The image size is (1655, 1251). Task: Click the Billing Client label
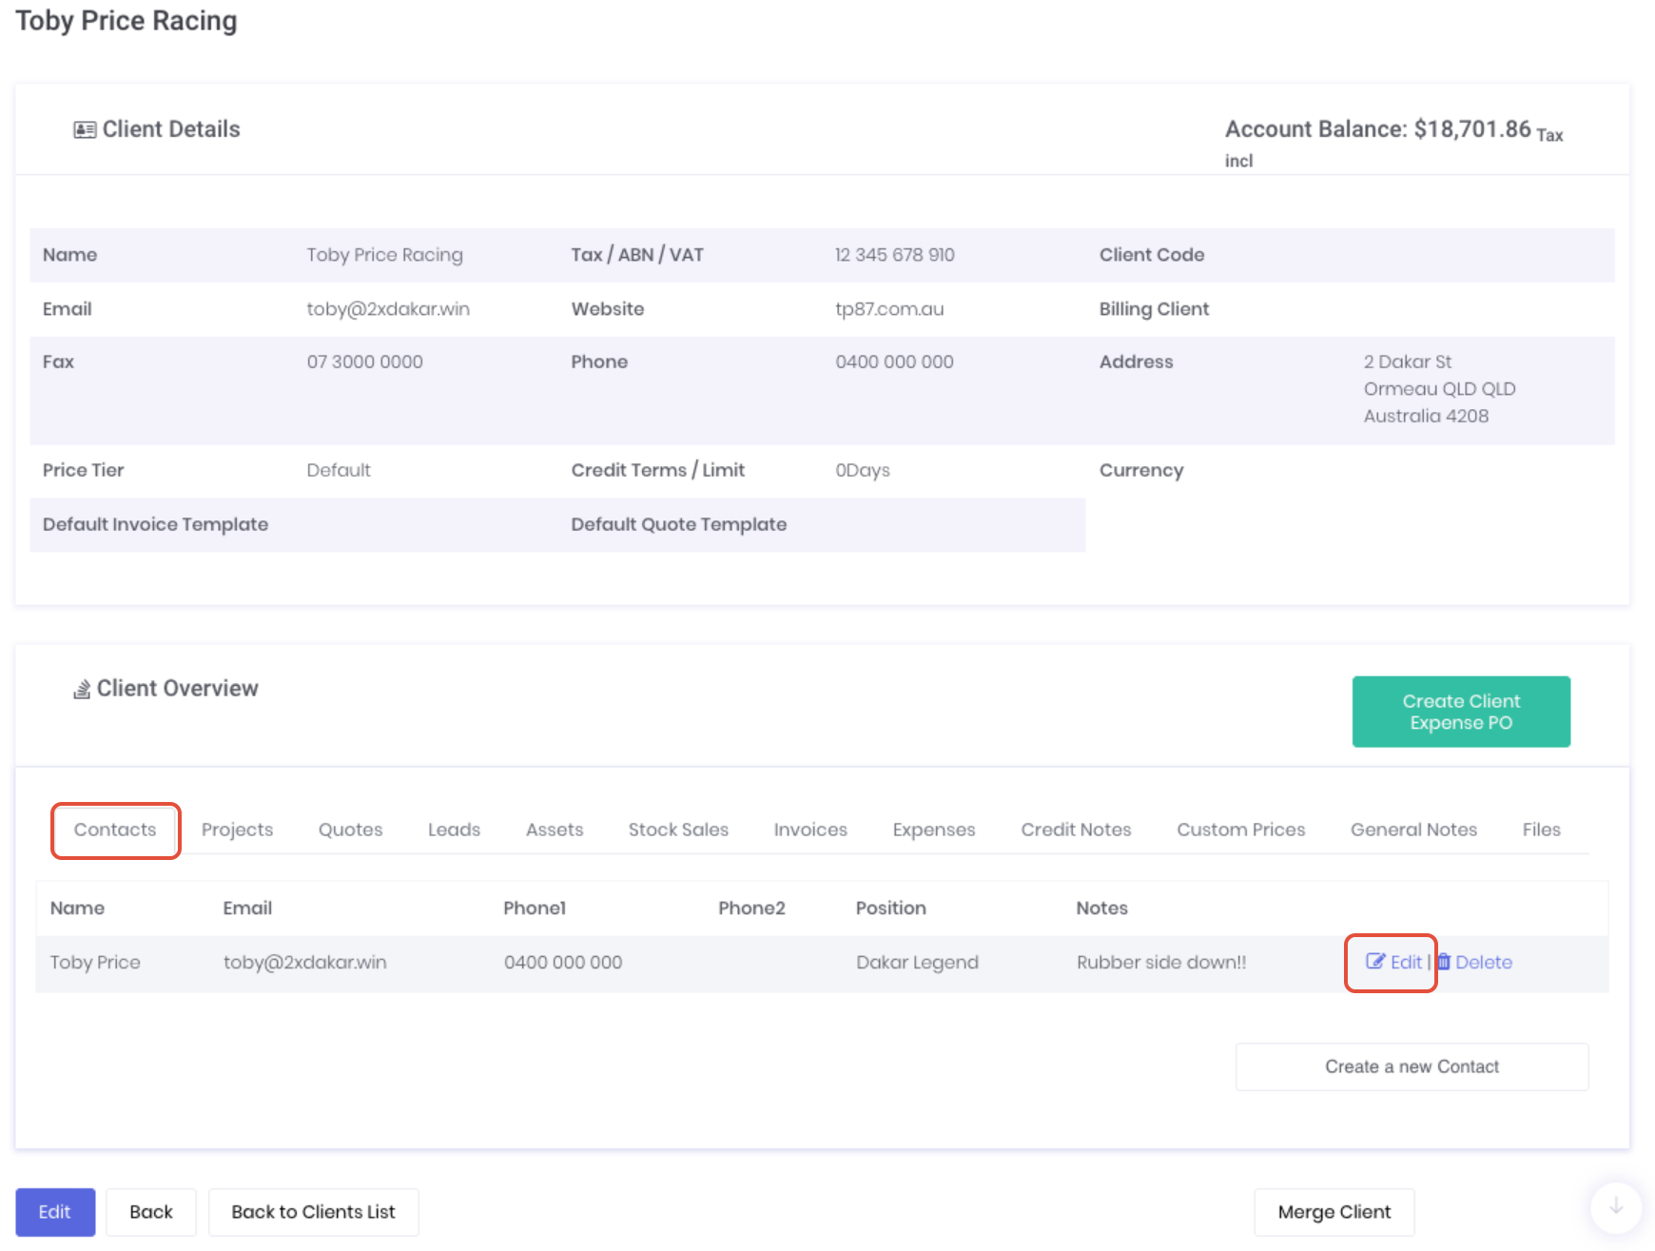[1154, 309]
